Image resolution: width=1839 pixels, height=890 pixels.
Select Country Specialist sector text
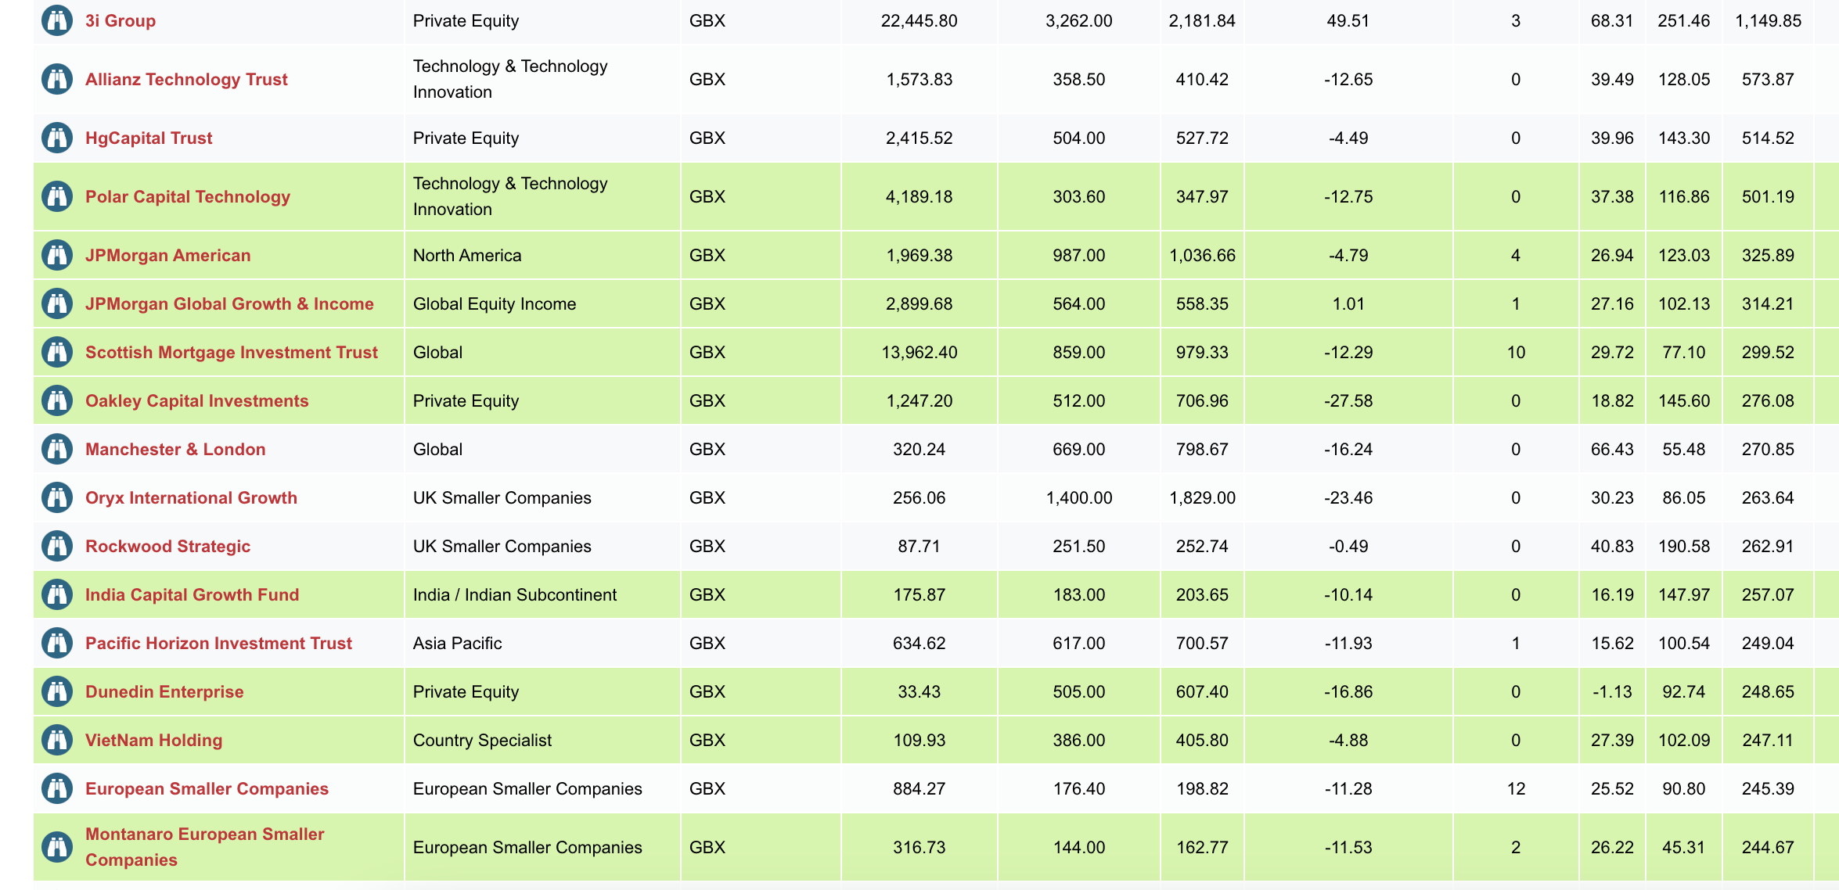tap(482, 740)
